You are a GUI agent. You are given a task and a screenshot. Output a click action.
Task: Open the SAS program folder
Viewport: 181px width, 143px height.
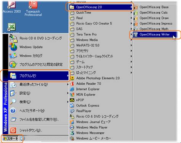click(101, 29)
